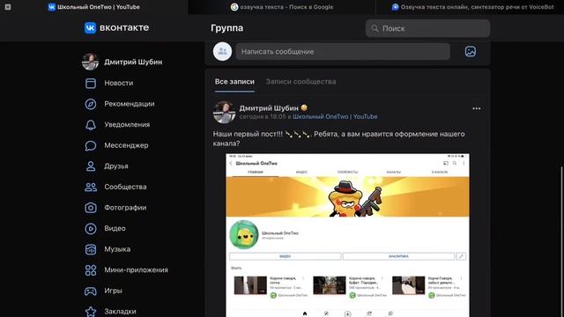Open Сообщества people icon

coord(91,187)
